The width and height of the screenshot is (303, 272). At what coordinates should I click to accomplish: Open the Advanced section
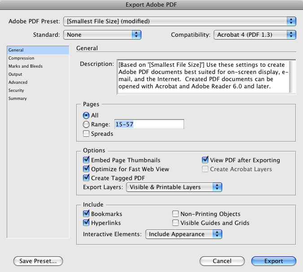pos(38,82)
